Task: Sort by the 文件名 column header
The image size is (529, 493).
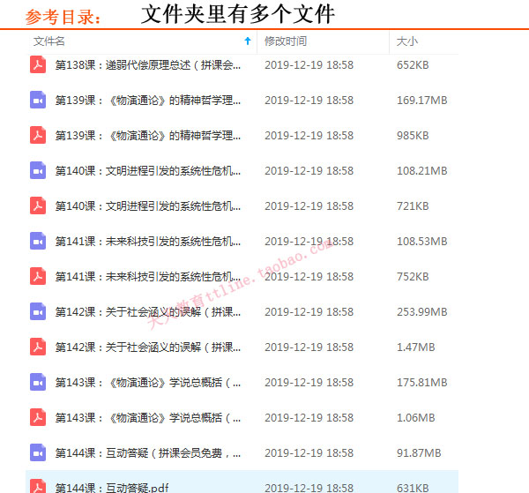Action: tap(49, 41)
